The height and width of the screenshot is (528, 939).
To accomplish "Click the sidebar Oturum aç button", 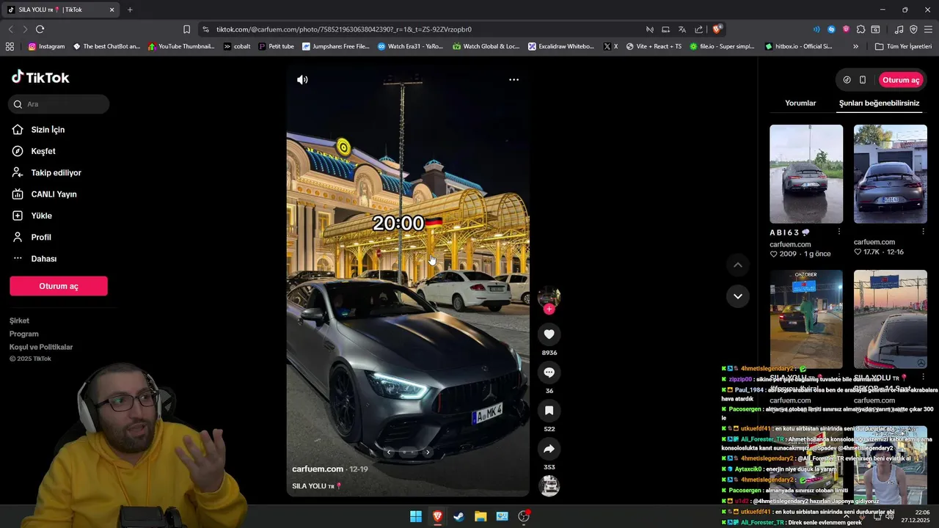I will coord(59,286).
